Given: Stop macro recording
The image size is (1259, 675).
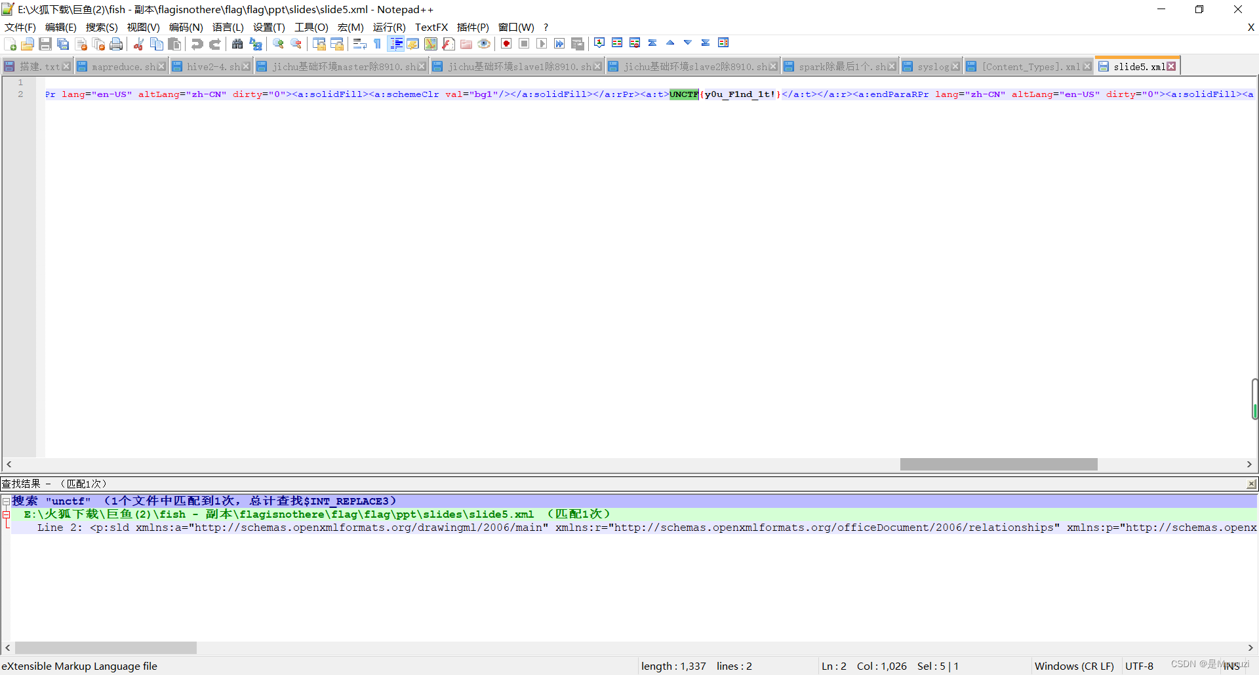Looking at the screenshot, I should point(524,44).
